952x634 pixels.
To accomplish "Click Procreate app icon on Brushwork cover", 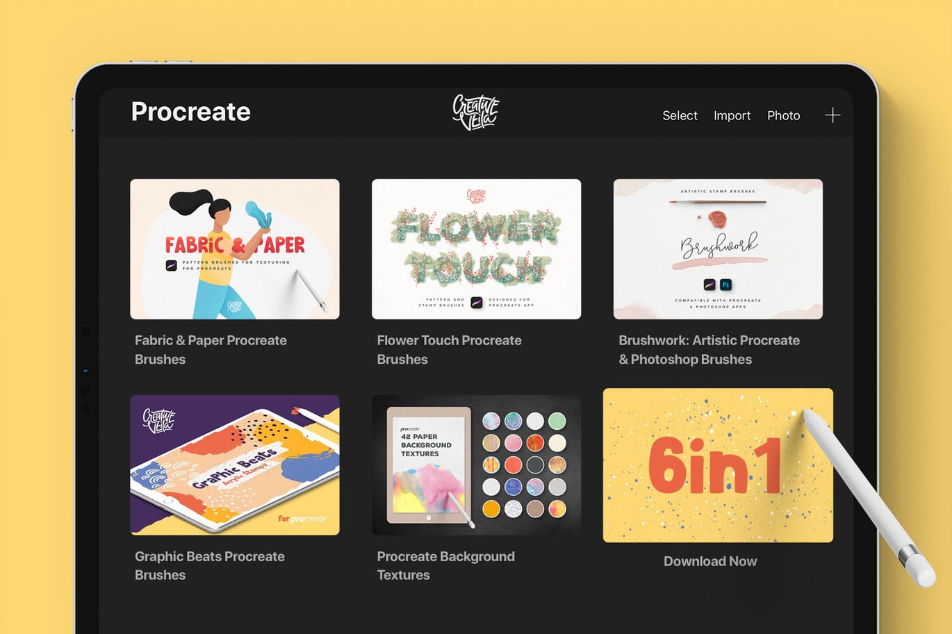I will tap(709, 285).
